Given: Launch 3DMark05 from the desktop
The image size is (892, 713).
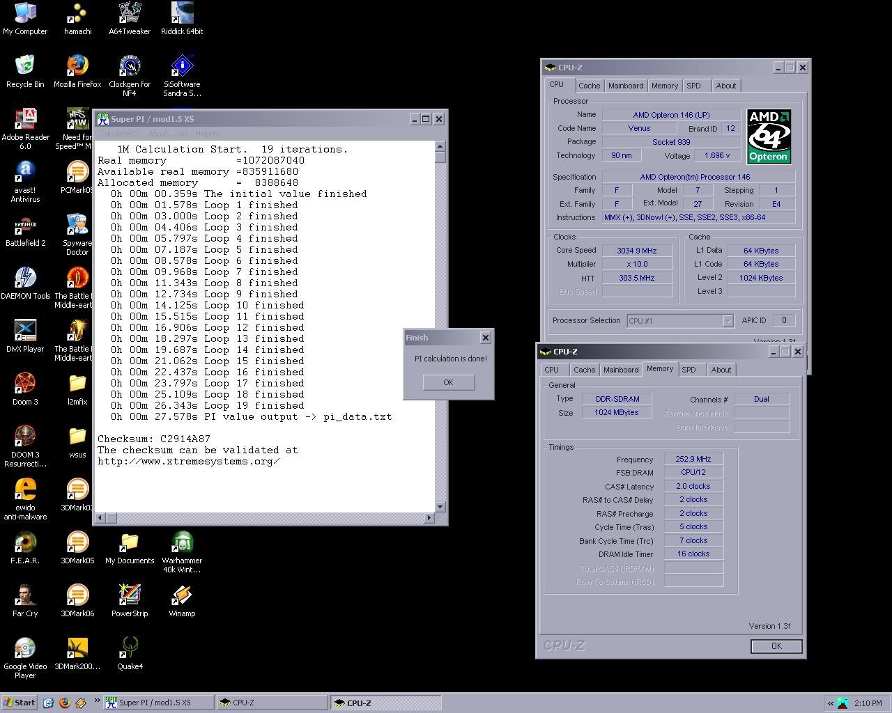Looking at the screenshot, I should point(77,548).
